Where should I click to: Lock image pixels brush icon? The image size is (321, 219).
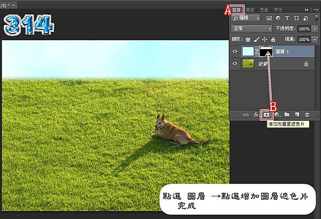pos(256,40)
